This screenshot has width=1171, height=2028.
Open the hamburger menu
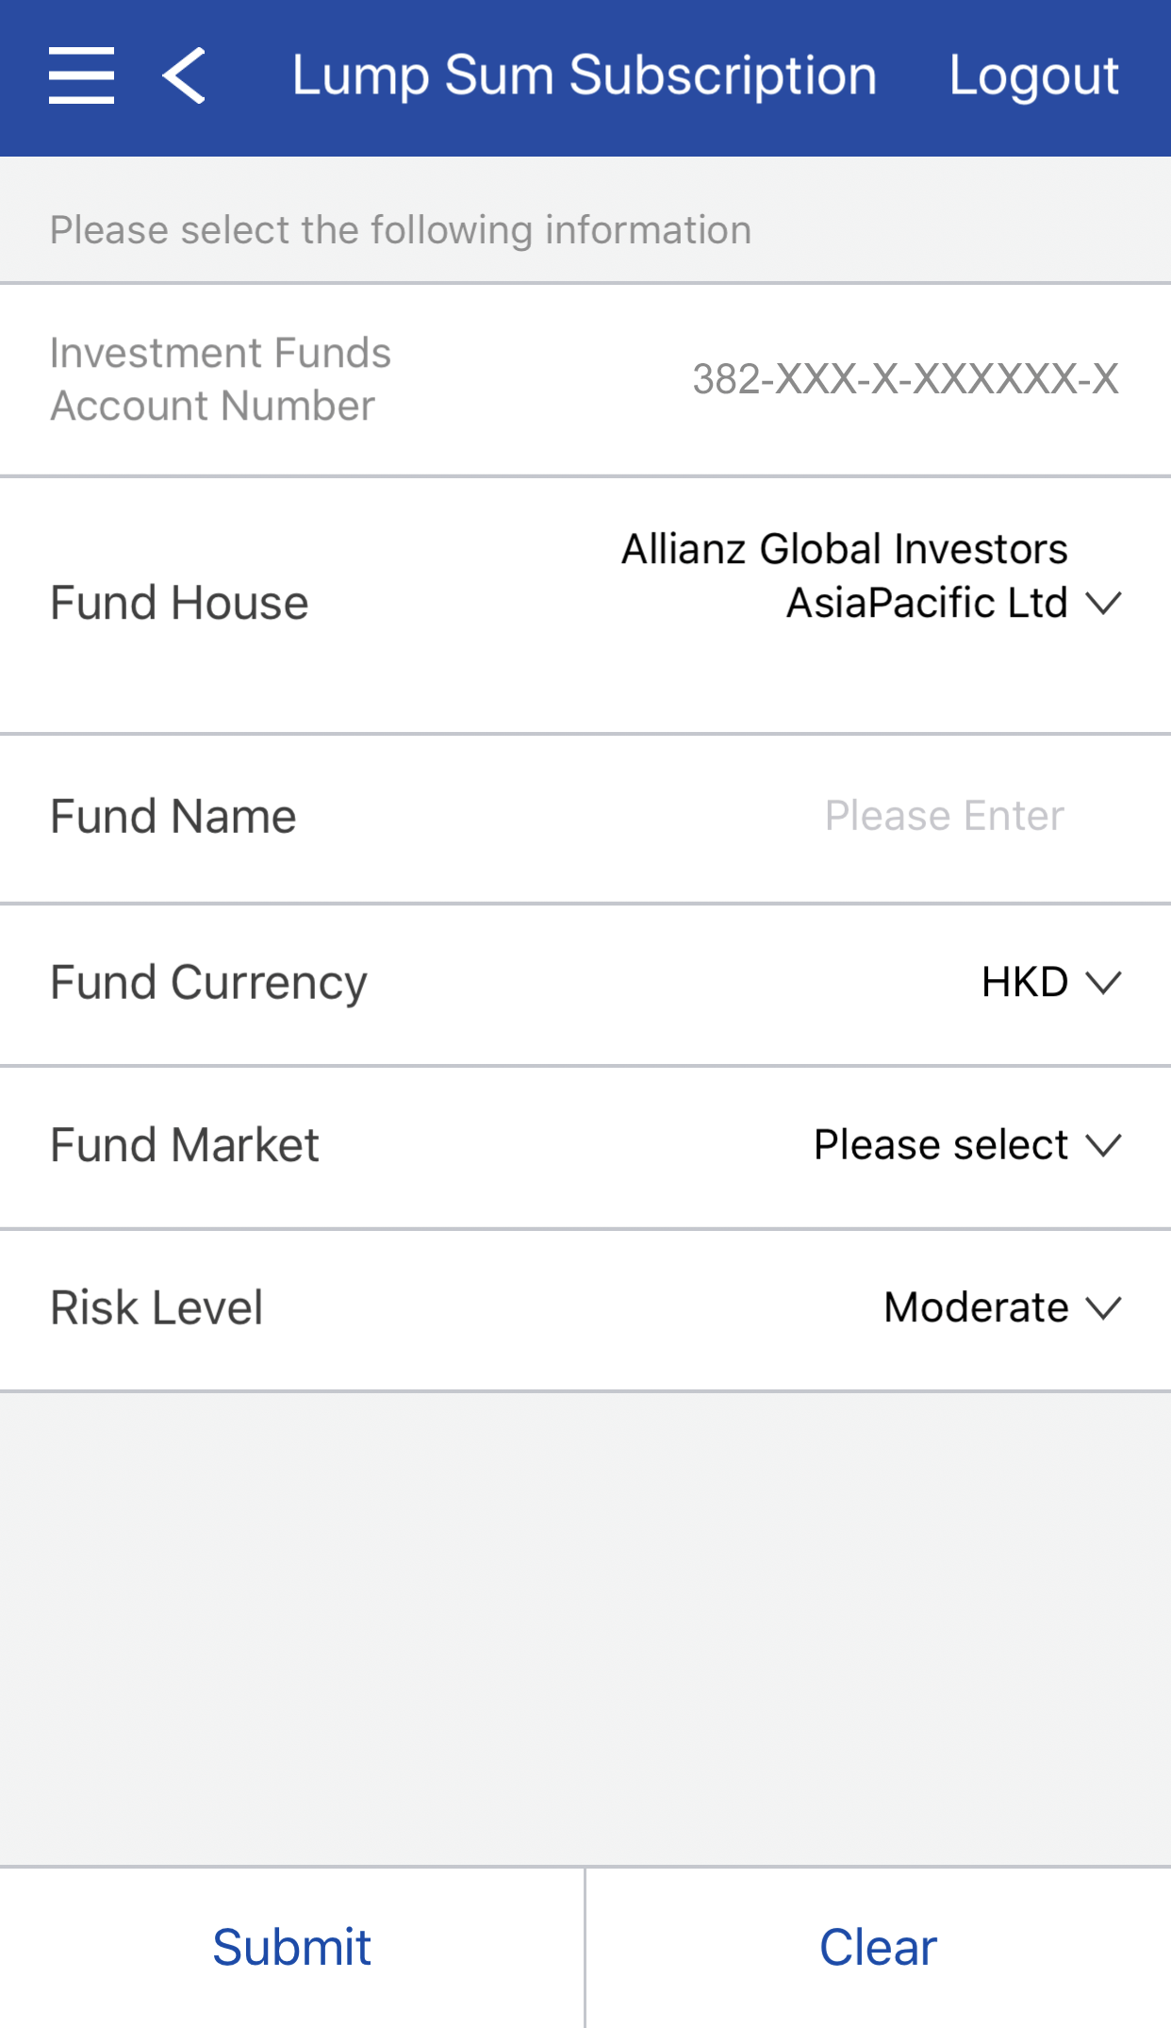pos(82,75)
